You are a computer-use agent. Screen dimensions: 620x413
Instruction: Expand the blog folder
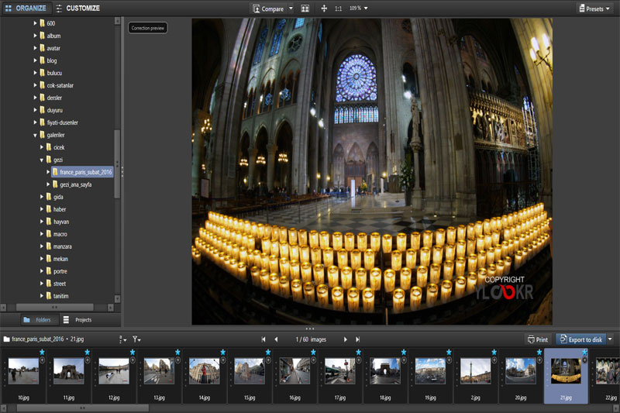pyautogui.click(x=35, y=60)
